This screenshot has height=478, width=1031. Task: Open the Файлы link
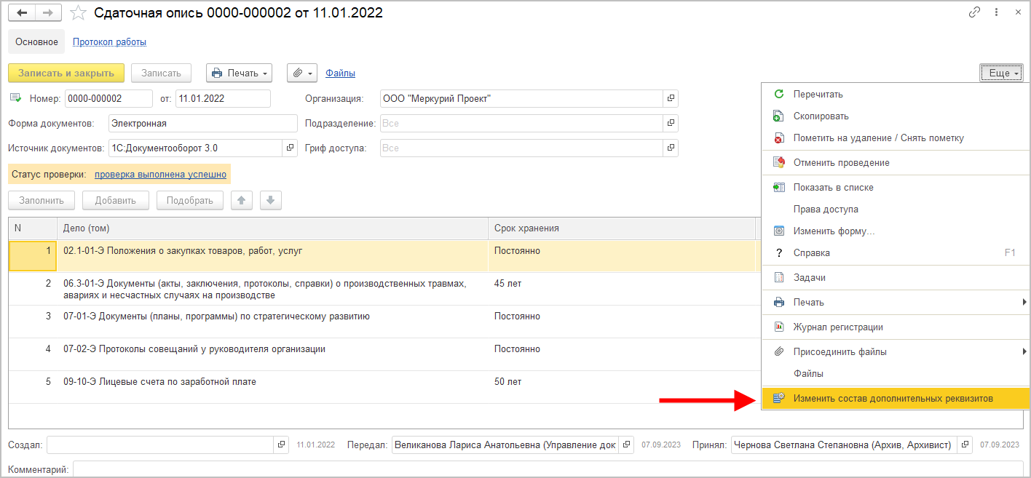coord(340,73)
